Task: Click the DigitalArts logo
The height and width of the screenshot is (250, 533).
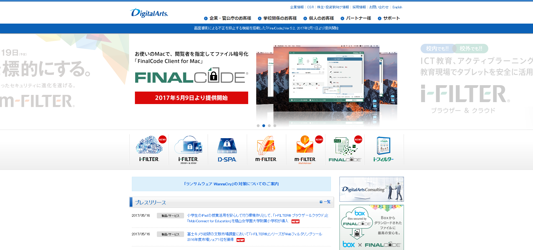Action: [x=149, y=12]
